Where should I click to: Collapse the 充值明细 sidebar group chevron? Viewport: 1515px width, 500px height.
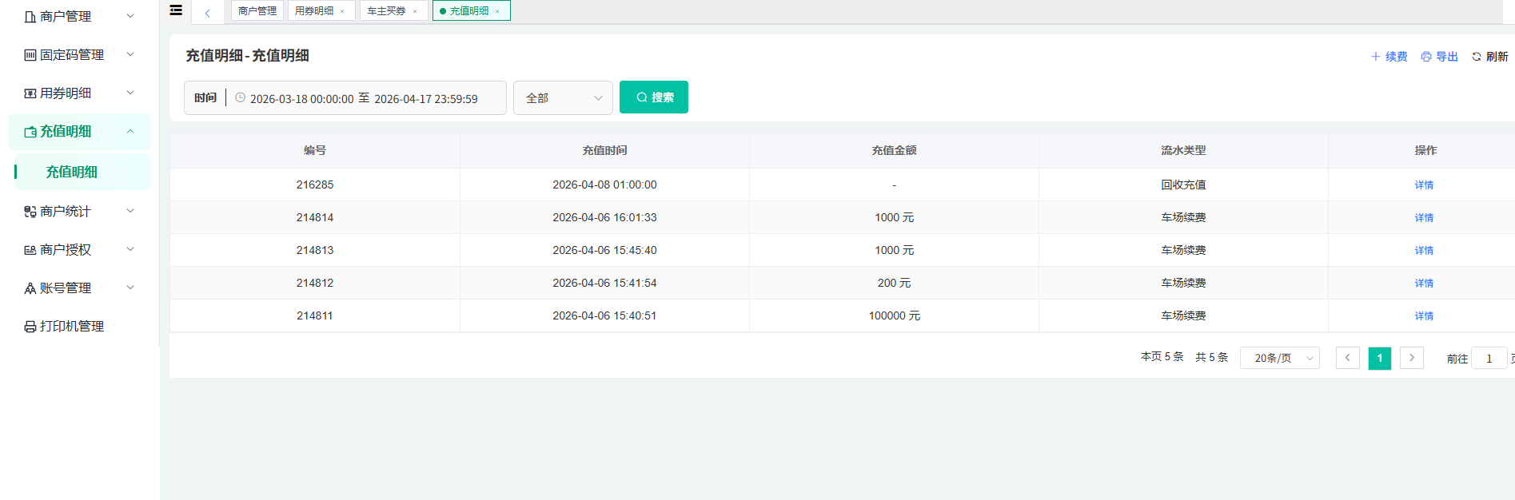(130, 131)
